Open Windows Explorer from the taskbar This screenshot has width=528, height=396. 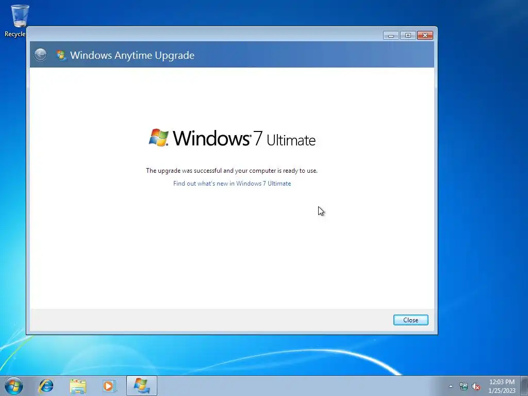(78, 386)
